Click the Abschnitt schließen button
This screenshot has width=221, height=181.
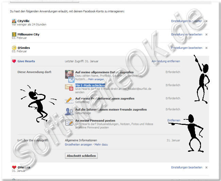[81, 156]
